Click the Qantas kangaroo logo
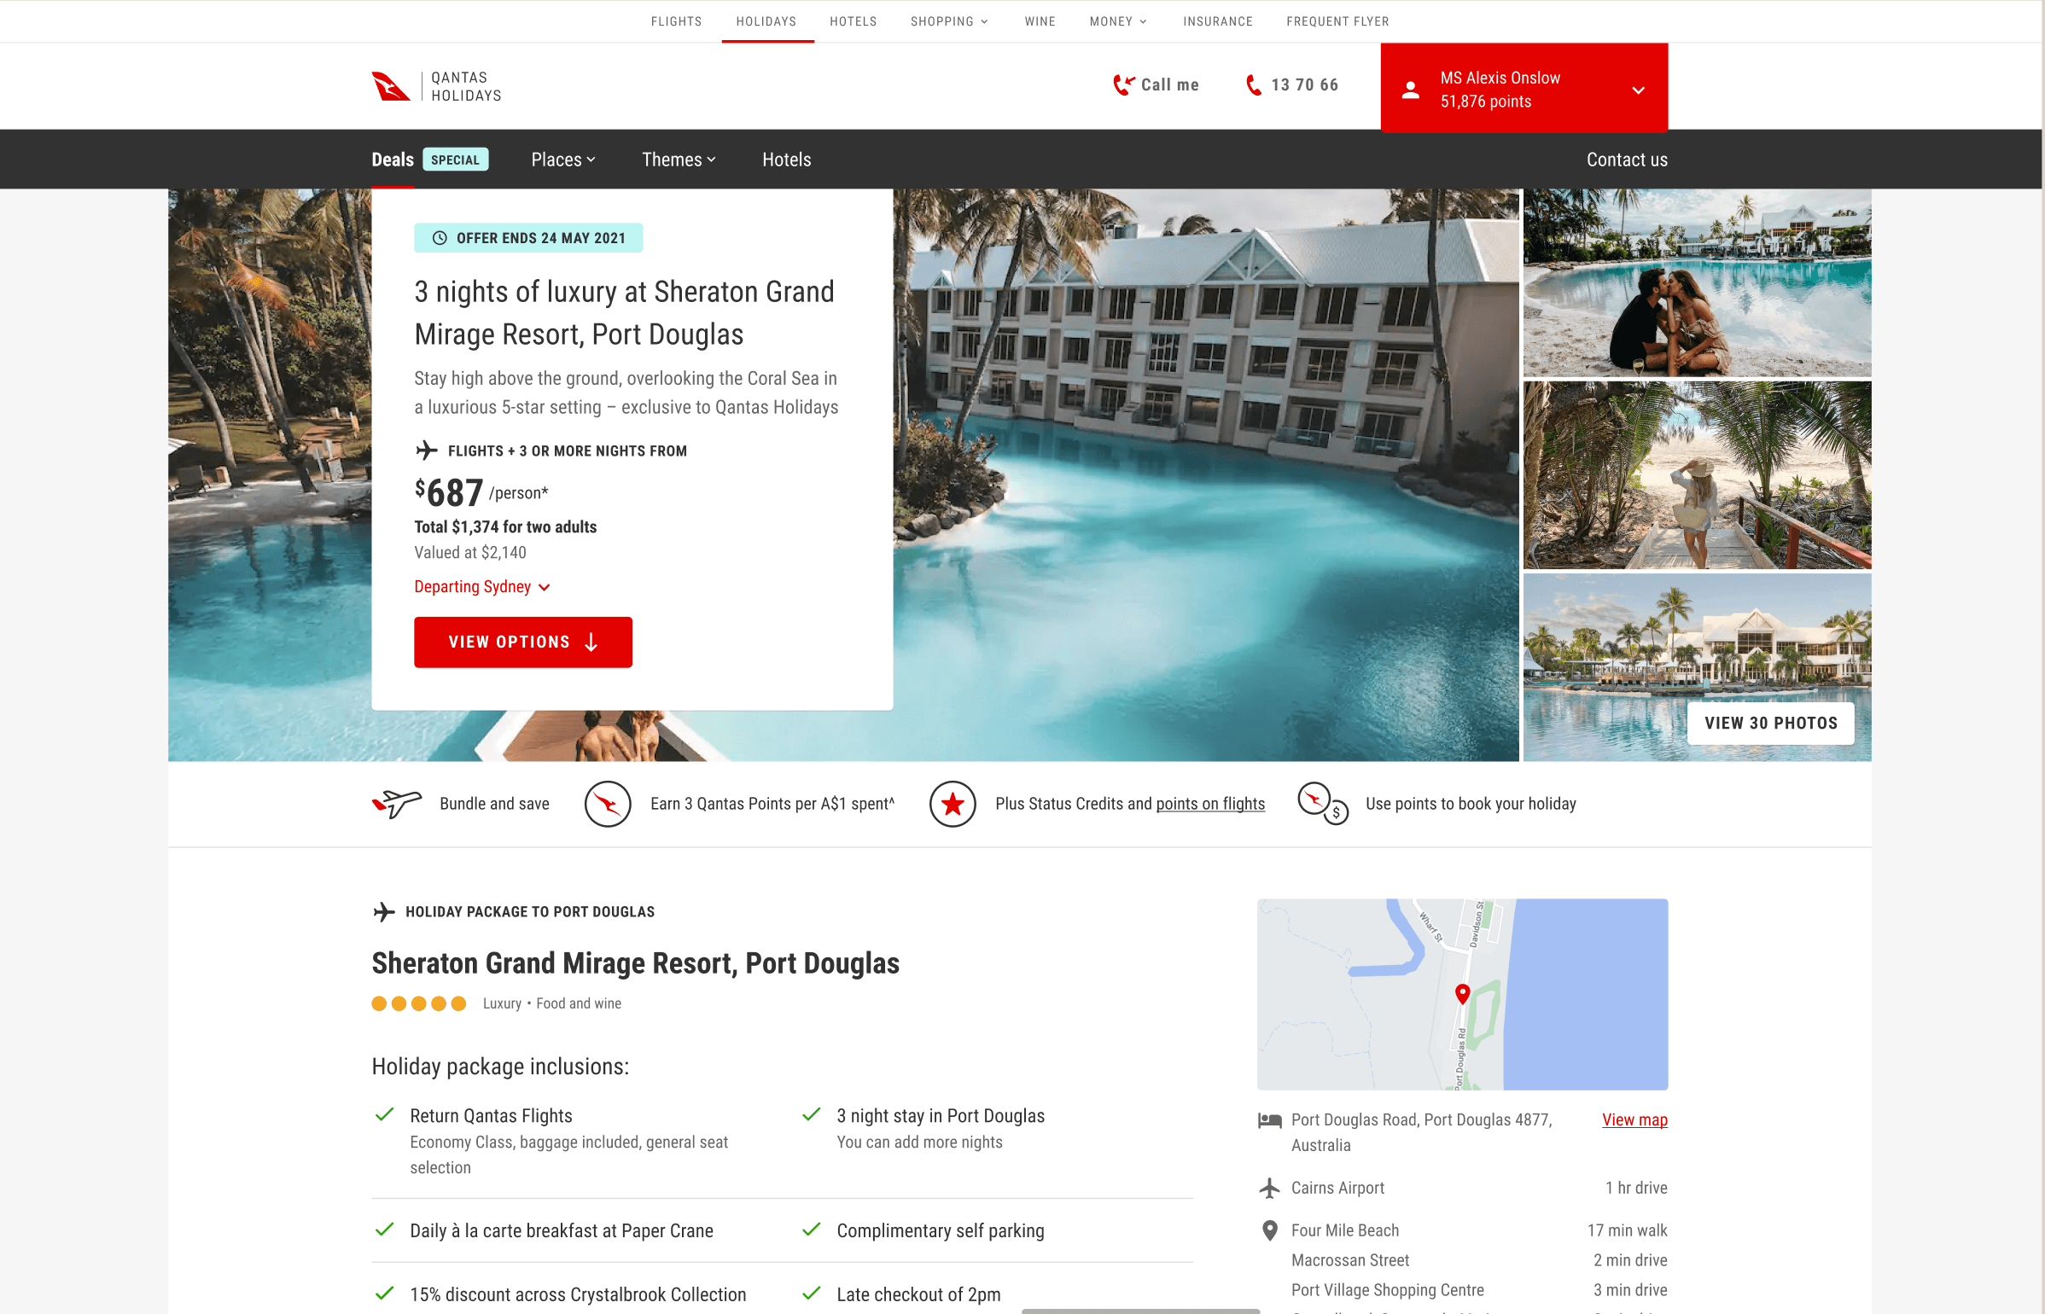The width and height of the screenshot is (2045, 1314). 391,86
